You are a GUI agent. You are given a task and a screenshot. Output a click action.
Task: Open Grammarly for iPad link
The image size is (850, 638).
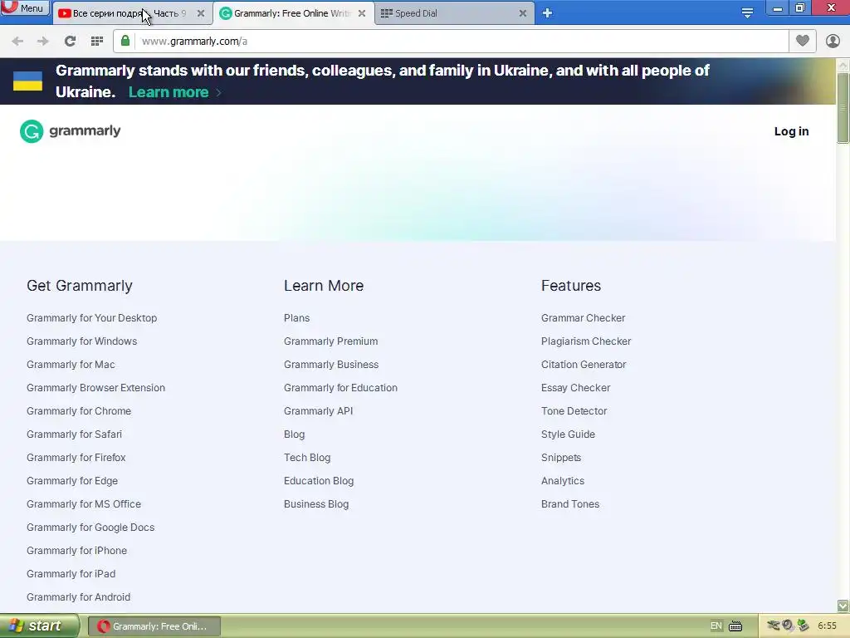(x=71, y=574)
